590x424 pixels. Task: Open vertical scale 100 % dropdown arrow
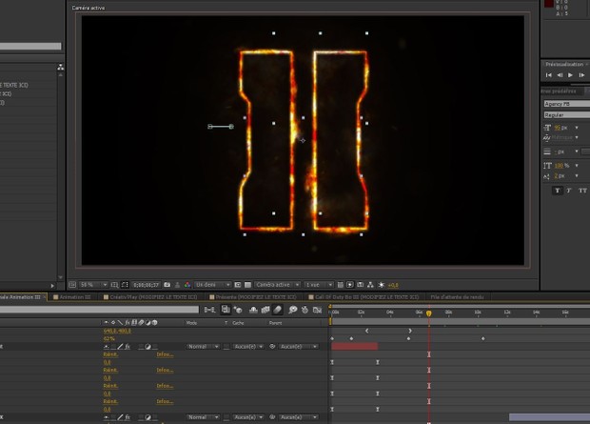(577, 166)
